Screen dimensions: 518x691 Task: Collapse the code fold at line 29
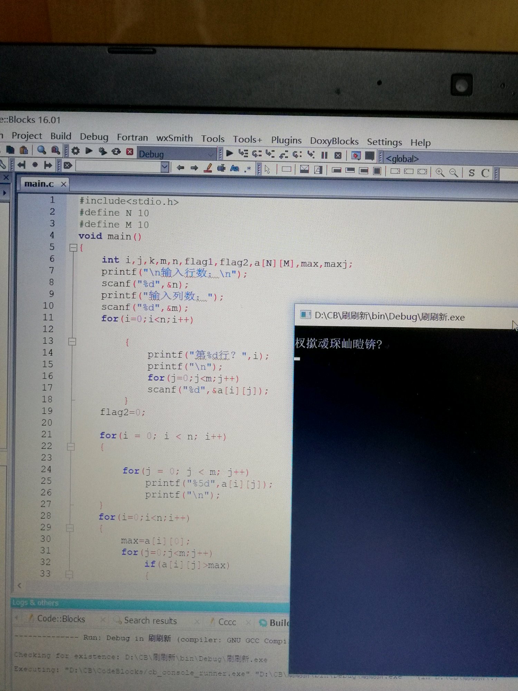point(70,528)
